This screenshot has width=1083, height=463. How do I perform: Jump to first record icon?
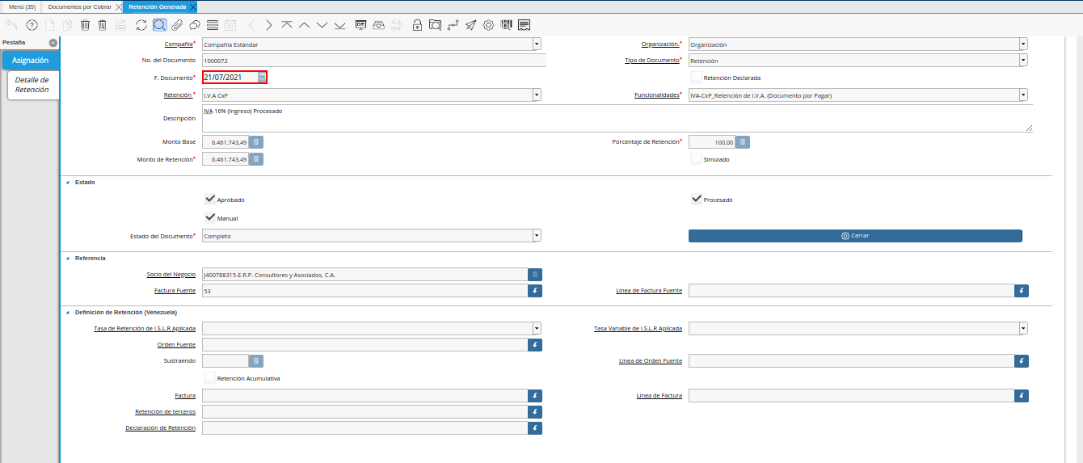click(x=287, y=25)
